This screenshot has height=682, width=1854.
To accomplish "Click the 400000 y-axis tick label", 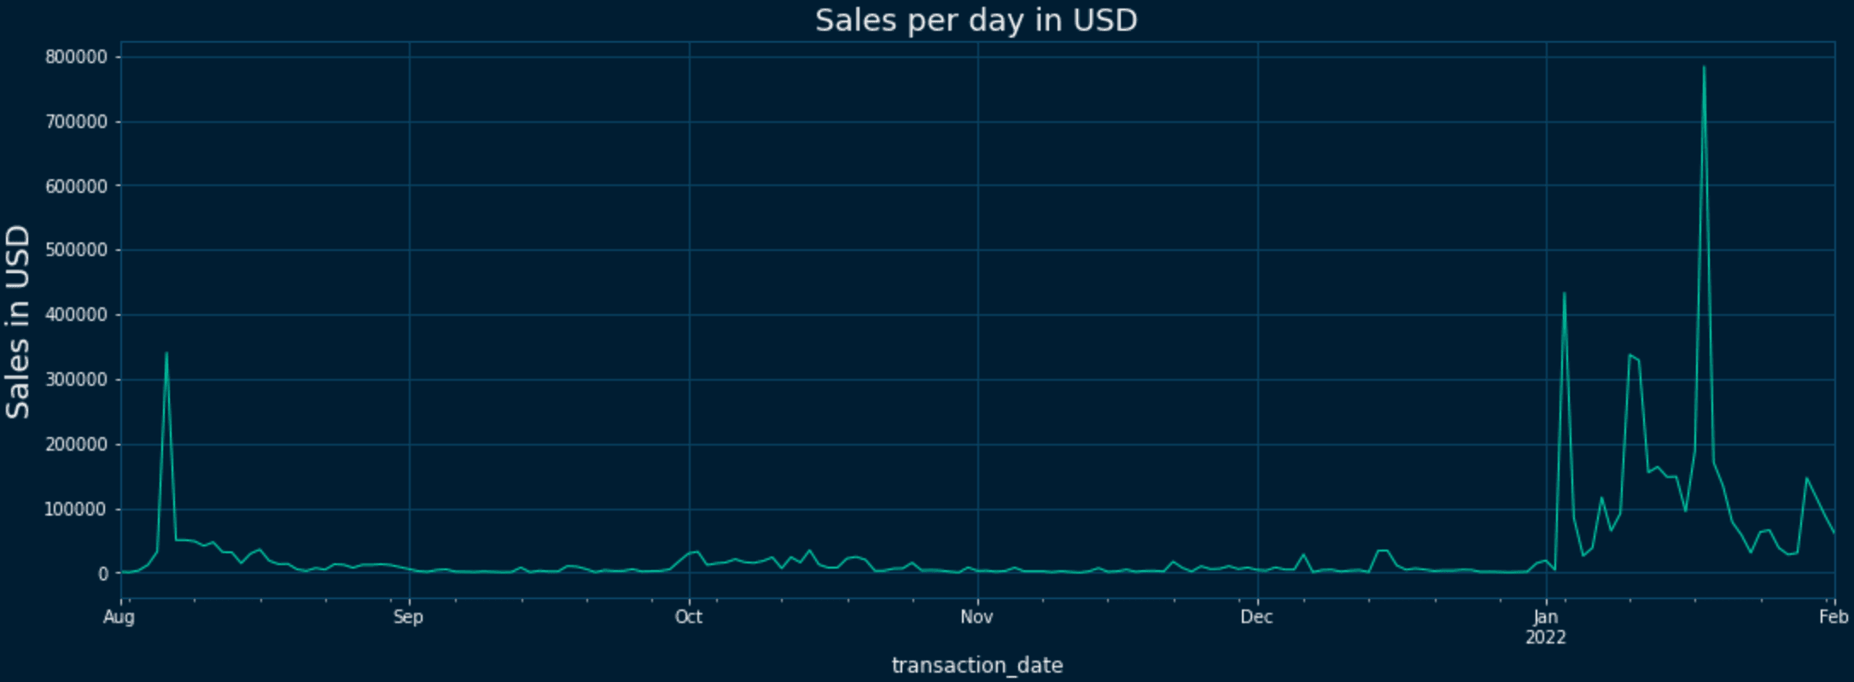I will click(77, 315).
